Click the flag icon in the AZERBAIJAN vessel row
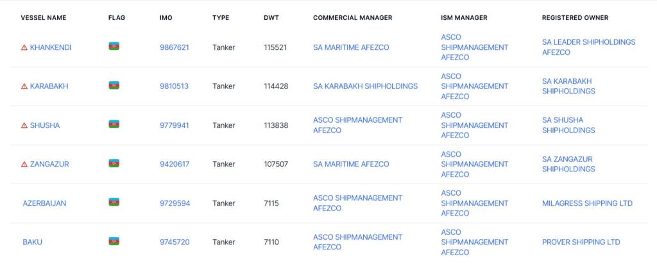The height and width of the screenshot is (266, 657). [x=114, y=202]
